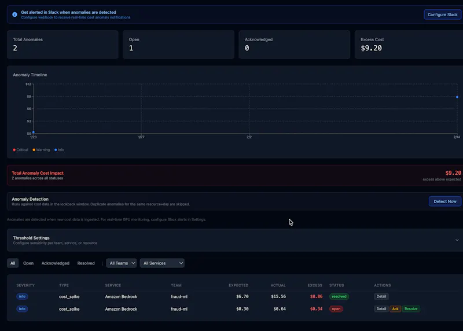The width and height of the screenshot is (463, 331).
Task: Click the info icon in Slack banner
Action: pos(14,14)
